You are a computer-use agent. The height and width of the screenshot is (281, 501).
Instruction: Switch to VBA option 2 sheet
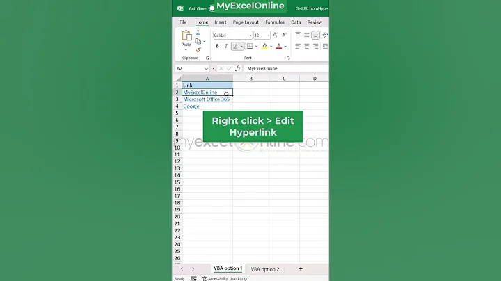265,269
